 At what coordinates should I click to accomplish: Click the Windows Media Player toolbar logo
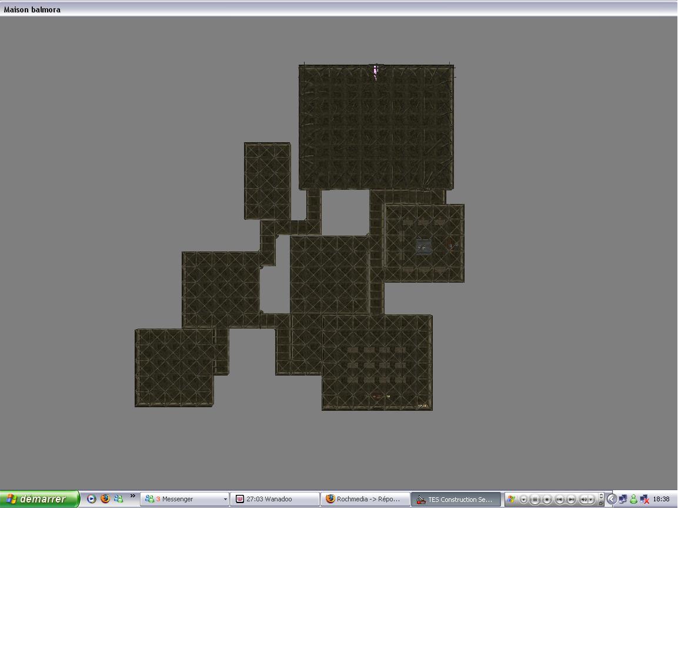510,499
